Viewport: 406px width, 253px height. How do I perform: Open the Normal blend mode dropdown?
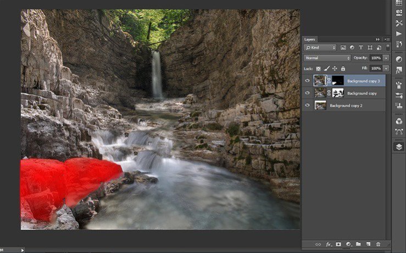click(x=327, y=58)
